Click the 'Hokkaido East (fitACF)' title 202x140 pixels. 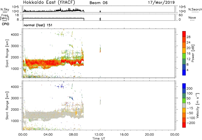(49, 3)
